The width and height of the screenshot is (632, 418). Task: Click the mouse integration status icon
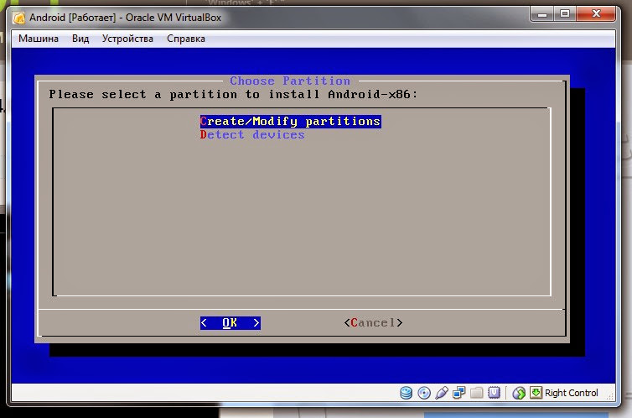(519, 393)
